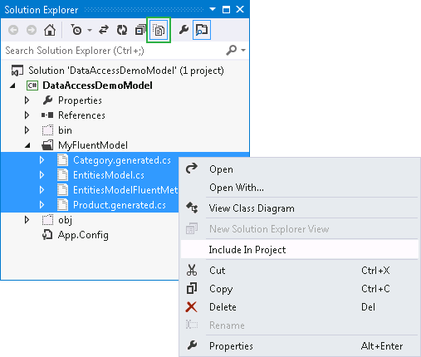
Task: Expand the References node
Action: tap(27, 115)
